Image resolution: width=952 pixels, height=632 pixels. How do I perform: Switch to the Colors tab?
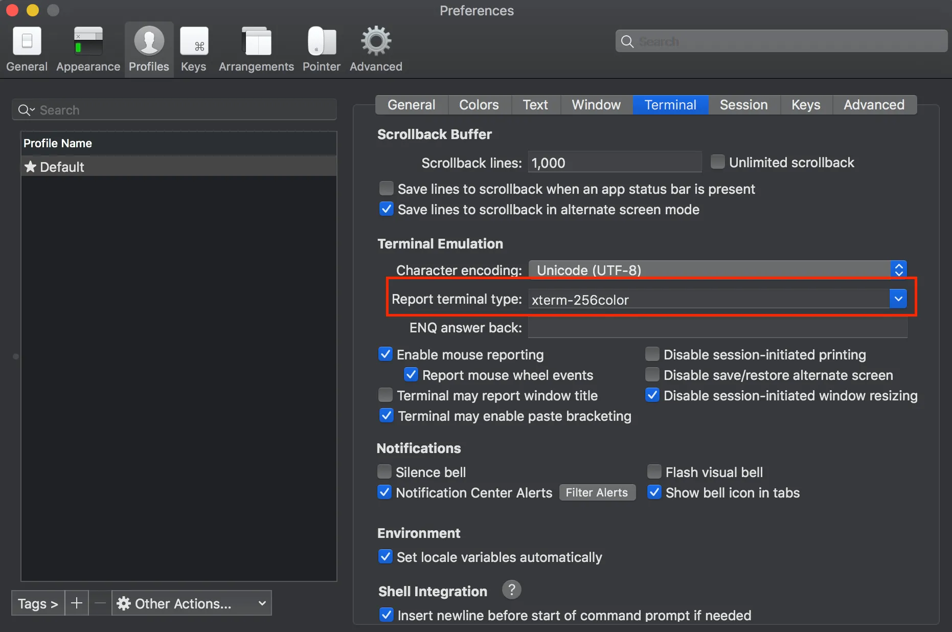(x=479, y=105)
